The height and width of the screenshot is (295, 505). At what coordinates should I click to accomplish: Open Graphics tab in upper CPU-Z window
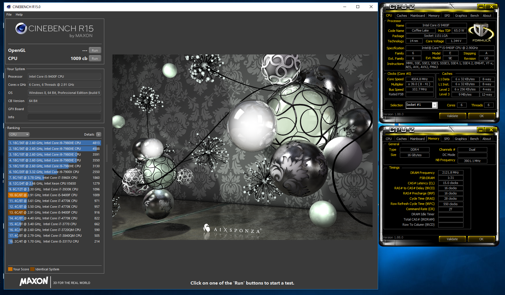click(461, 16)
